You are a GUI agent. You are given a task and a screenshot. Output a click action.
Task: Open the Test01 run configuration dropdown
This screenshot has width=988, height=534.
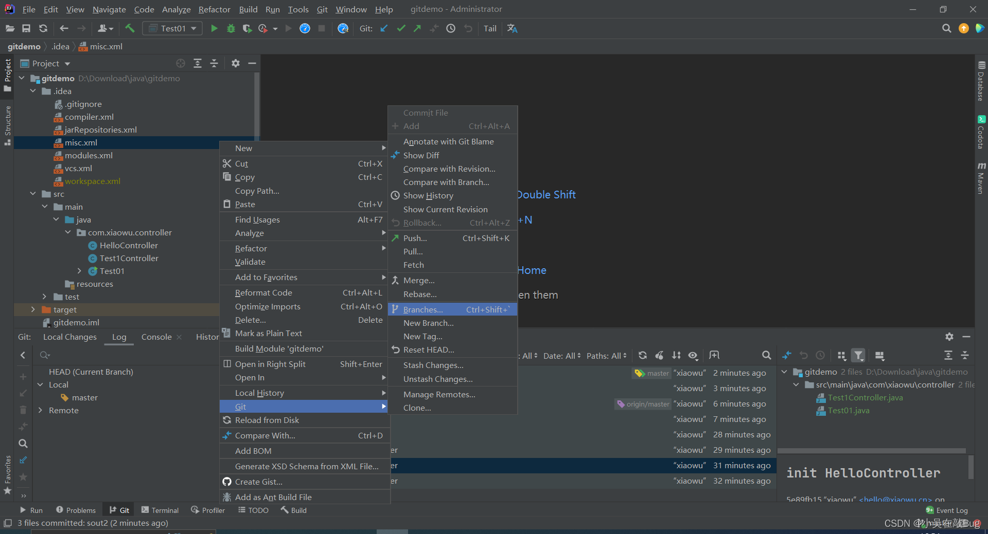(172, 29)
